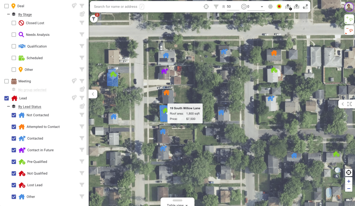
Task: Open the Table view panel tab
Action: [x=177, y=203]
